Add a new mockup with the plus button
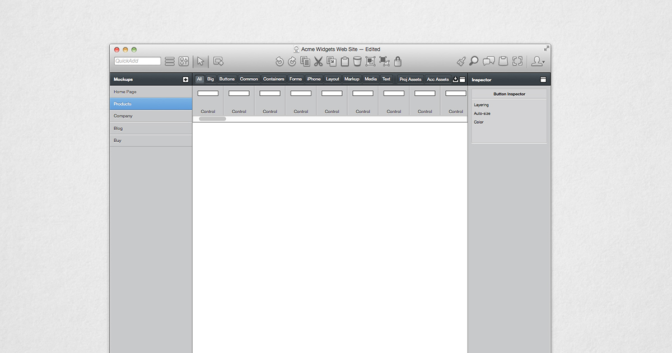Viewport: 672px width, 353px height. 185,79
